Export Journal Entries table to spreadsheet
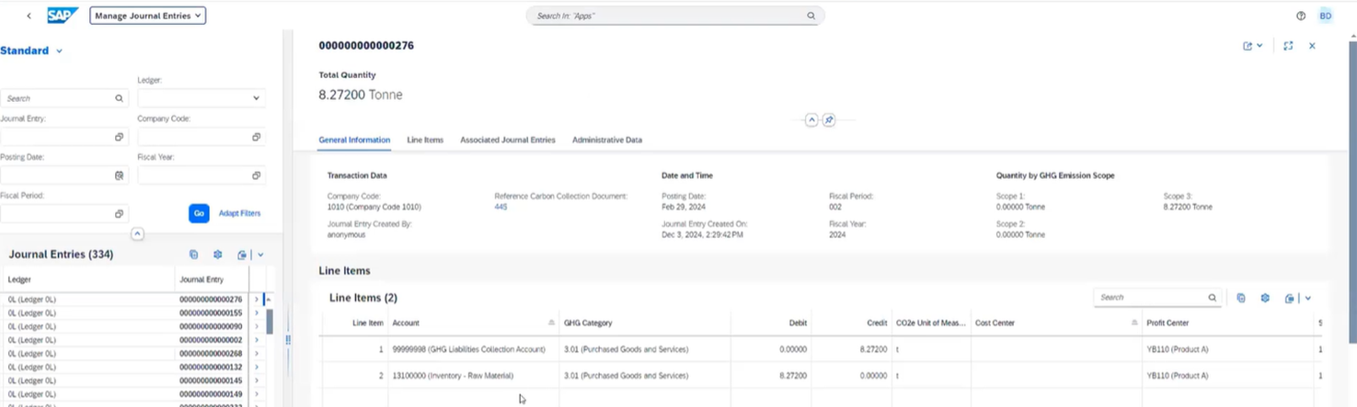 (x=241, y=254)
